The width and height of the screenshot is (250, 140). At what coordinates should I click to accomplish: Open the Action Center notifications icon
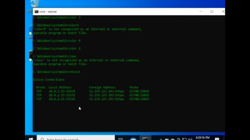click(x=217, y=139)
